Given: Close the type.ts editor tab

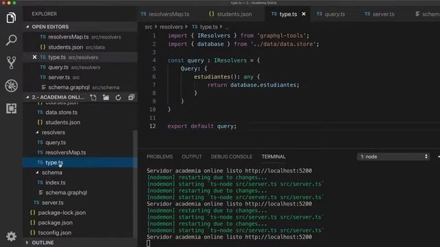Looking at the screenshot, I should click(304, 14).
